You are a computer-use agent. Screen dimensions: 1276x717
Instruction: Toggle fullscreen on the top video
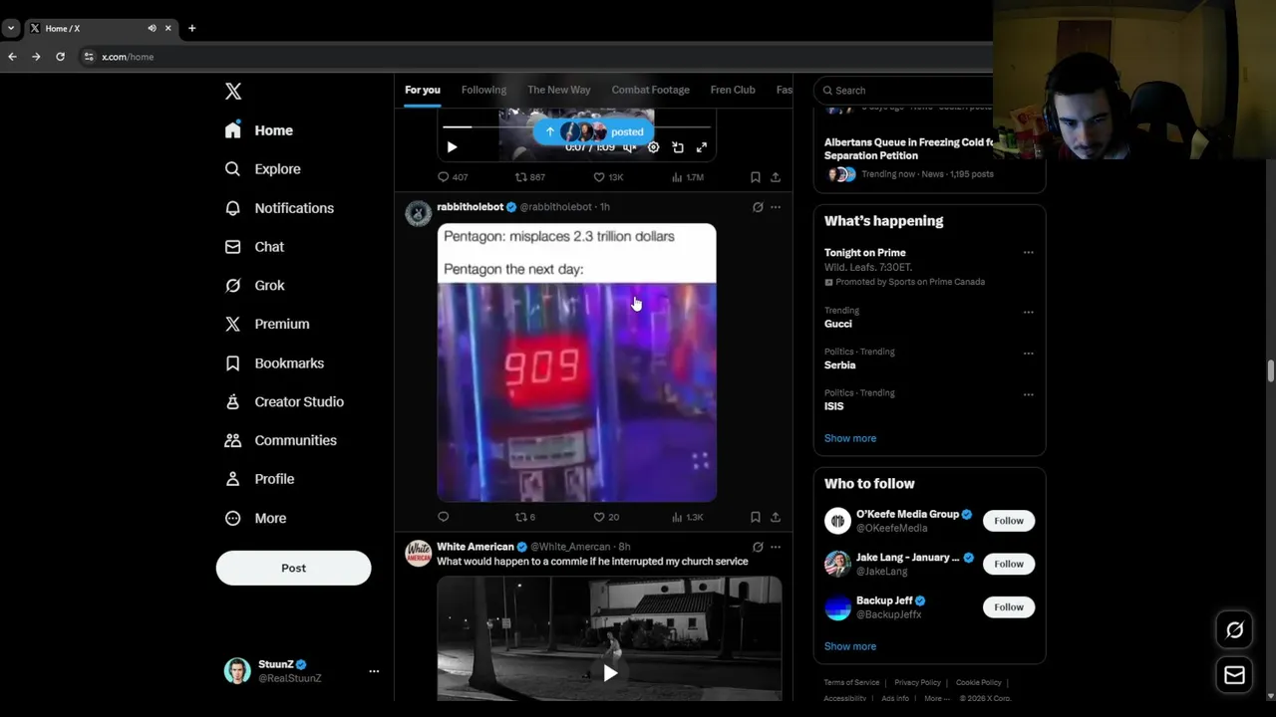tap(702, 147)
